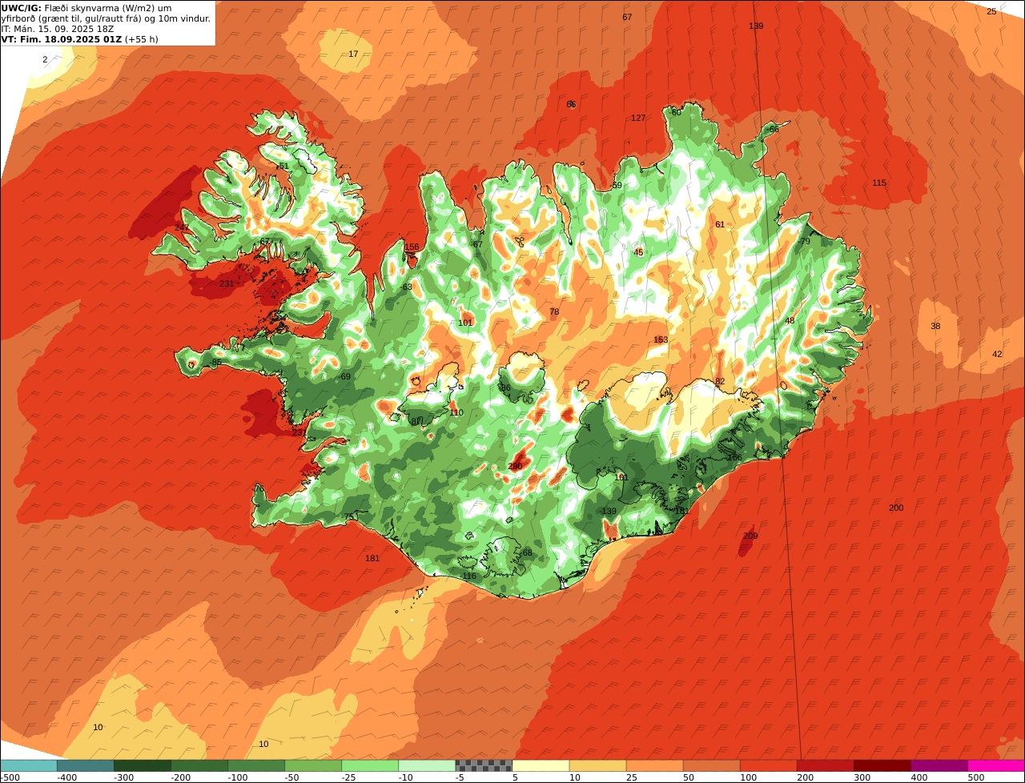Click the darkest green legend swatch after -300
The image size is (1025, 783).
[143, 765]
